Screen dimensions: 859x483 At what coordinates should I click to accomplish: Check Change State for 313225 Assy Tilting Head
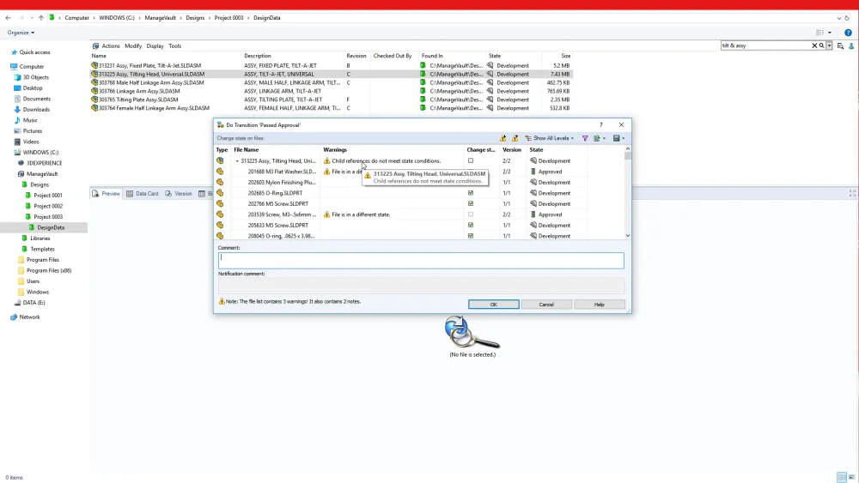pos(471,160)
